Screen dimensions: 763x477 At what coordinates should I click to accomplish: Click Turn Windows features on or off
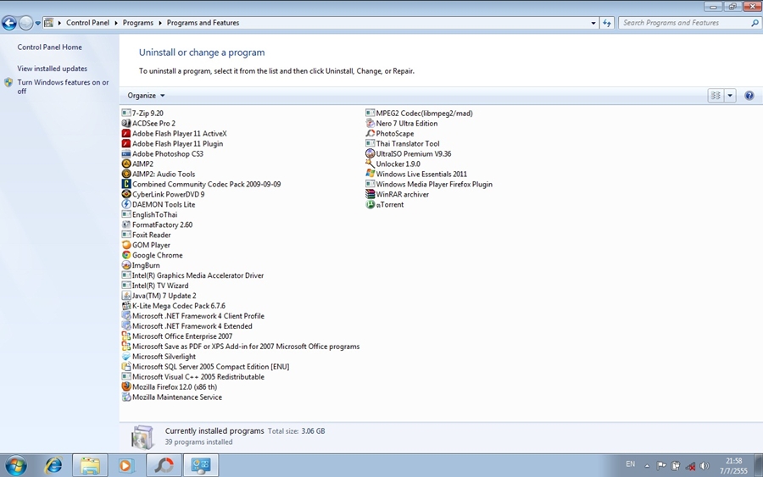[x=63, y=86]
